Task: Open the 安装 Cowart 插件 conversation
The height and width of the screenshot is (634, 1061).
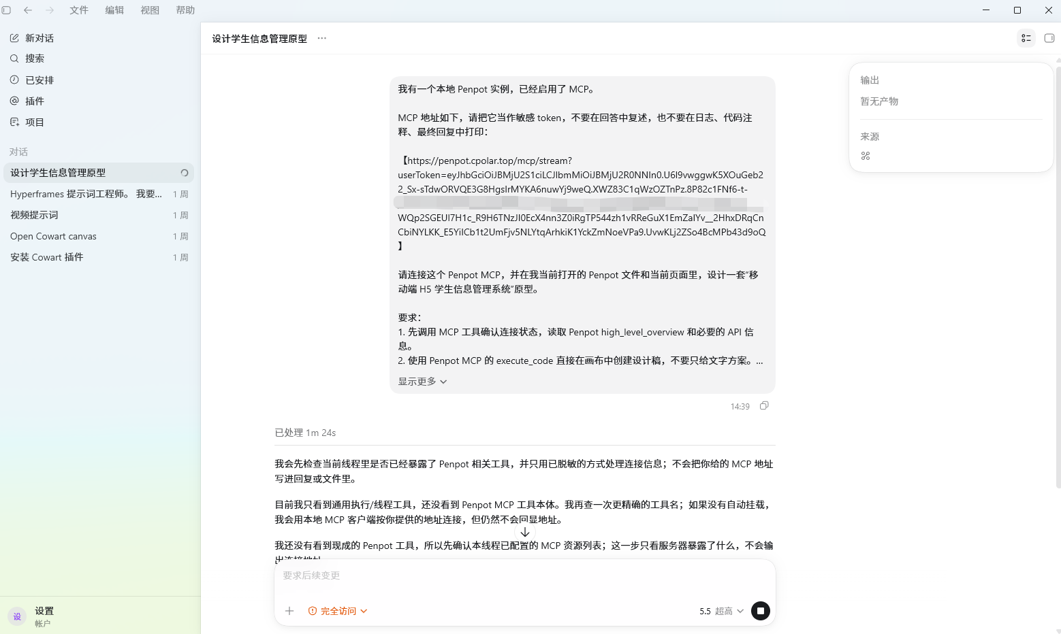Action: coord(99,257)
